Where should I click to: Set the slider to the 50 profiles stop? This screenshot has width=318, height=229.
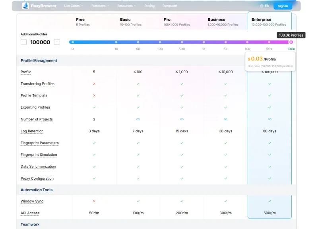(138, 42)
